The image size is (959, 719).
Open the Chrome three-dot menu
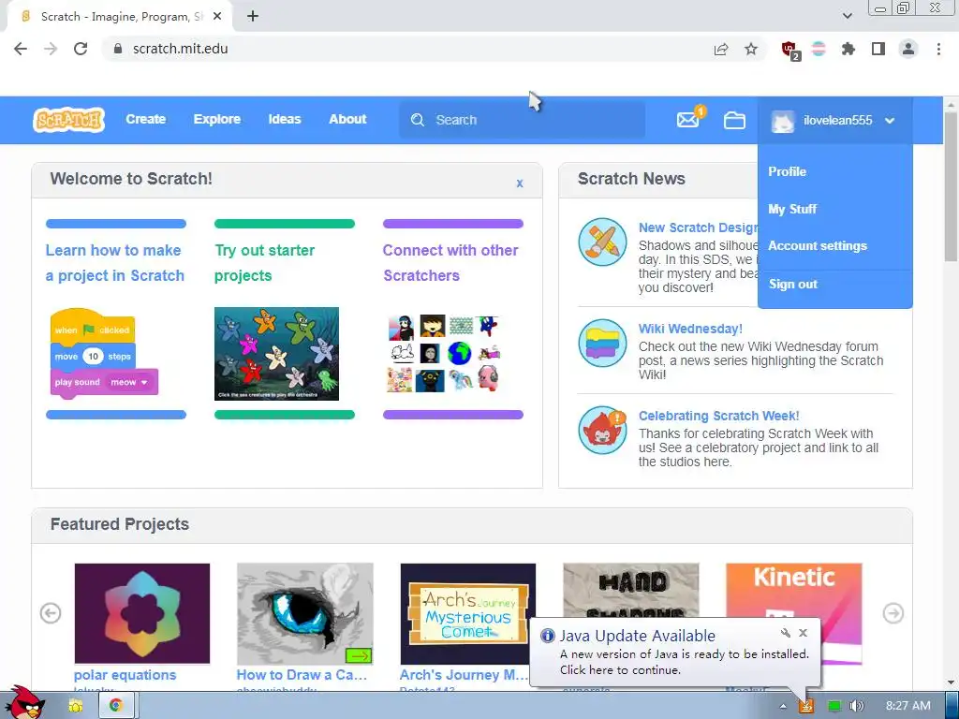coord(938,49)
